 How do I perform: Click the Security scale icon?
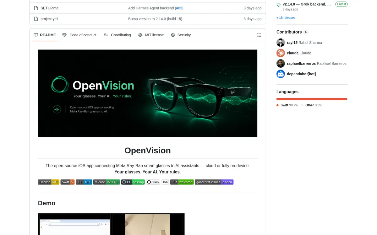click(173, 35)
